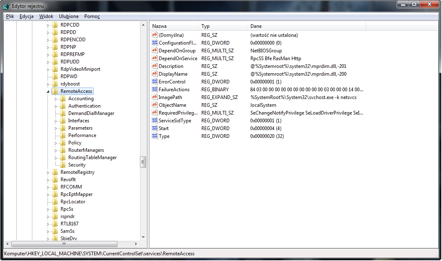Click the ObjectName value icon
This screenshot has height=261, width=442.
[154, 105]
